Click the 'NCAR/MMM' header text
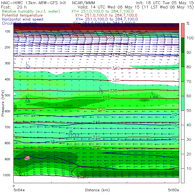This screenshot has height=195, width=195. 84,3
